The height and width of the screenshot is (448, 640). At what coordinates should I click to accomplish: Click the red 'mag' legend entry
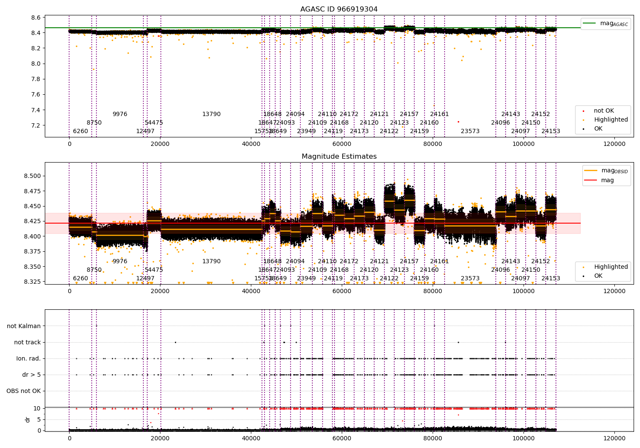point(599,180)
